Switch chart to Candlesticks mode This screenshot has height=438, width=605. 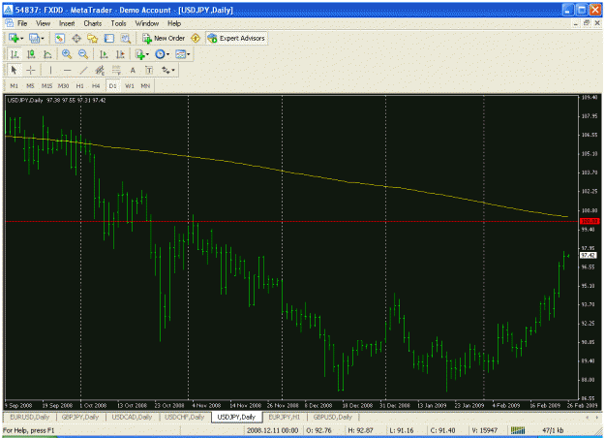pyautogui.click(x=31, y=54)
